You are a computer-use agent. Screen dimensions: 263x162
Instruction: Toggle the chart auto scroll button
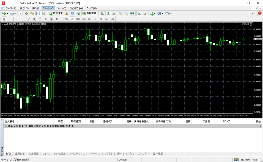pos(139,13)
